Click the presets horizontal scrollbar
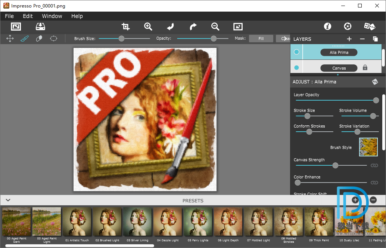Viewport: 386px width, 248px height. tap(80, 246)
